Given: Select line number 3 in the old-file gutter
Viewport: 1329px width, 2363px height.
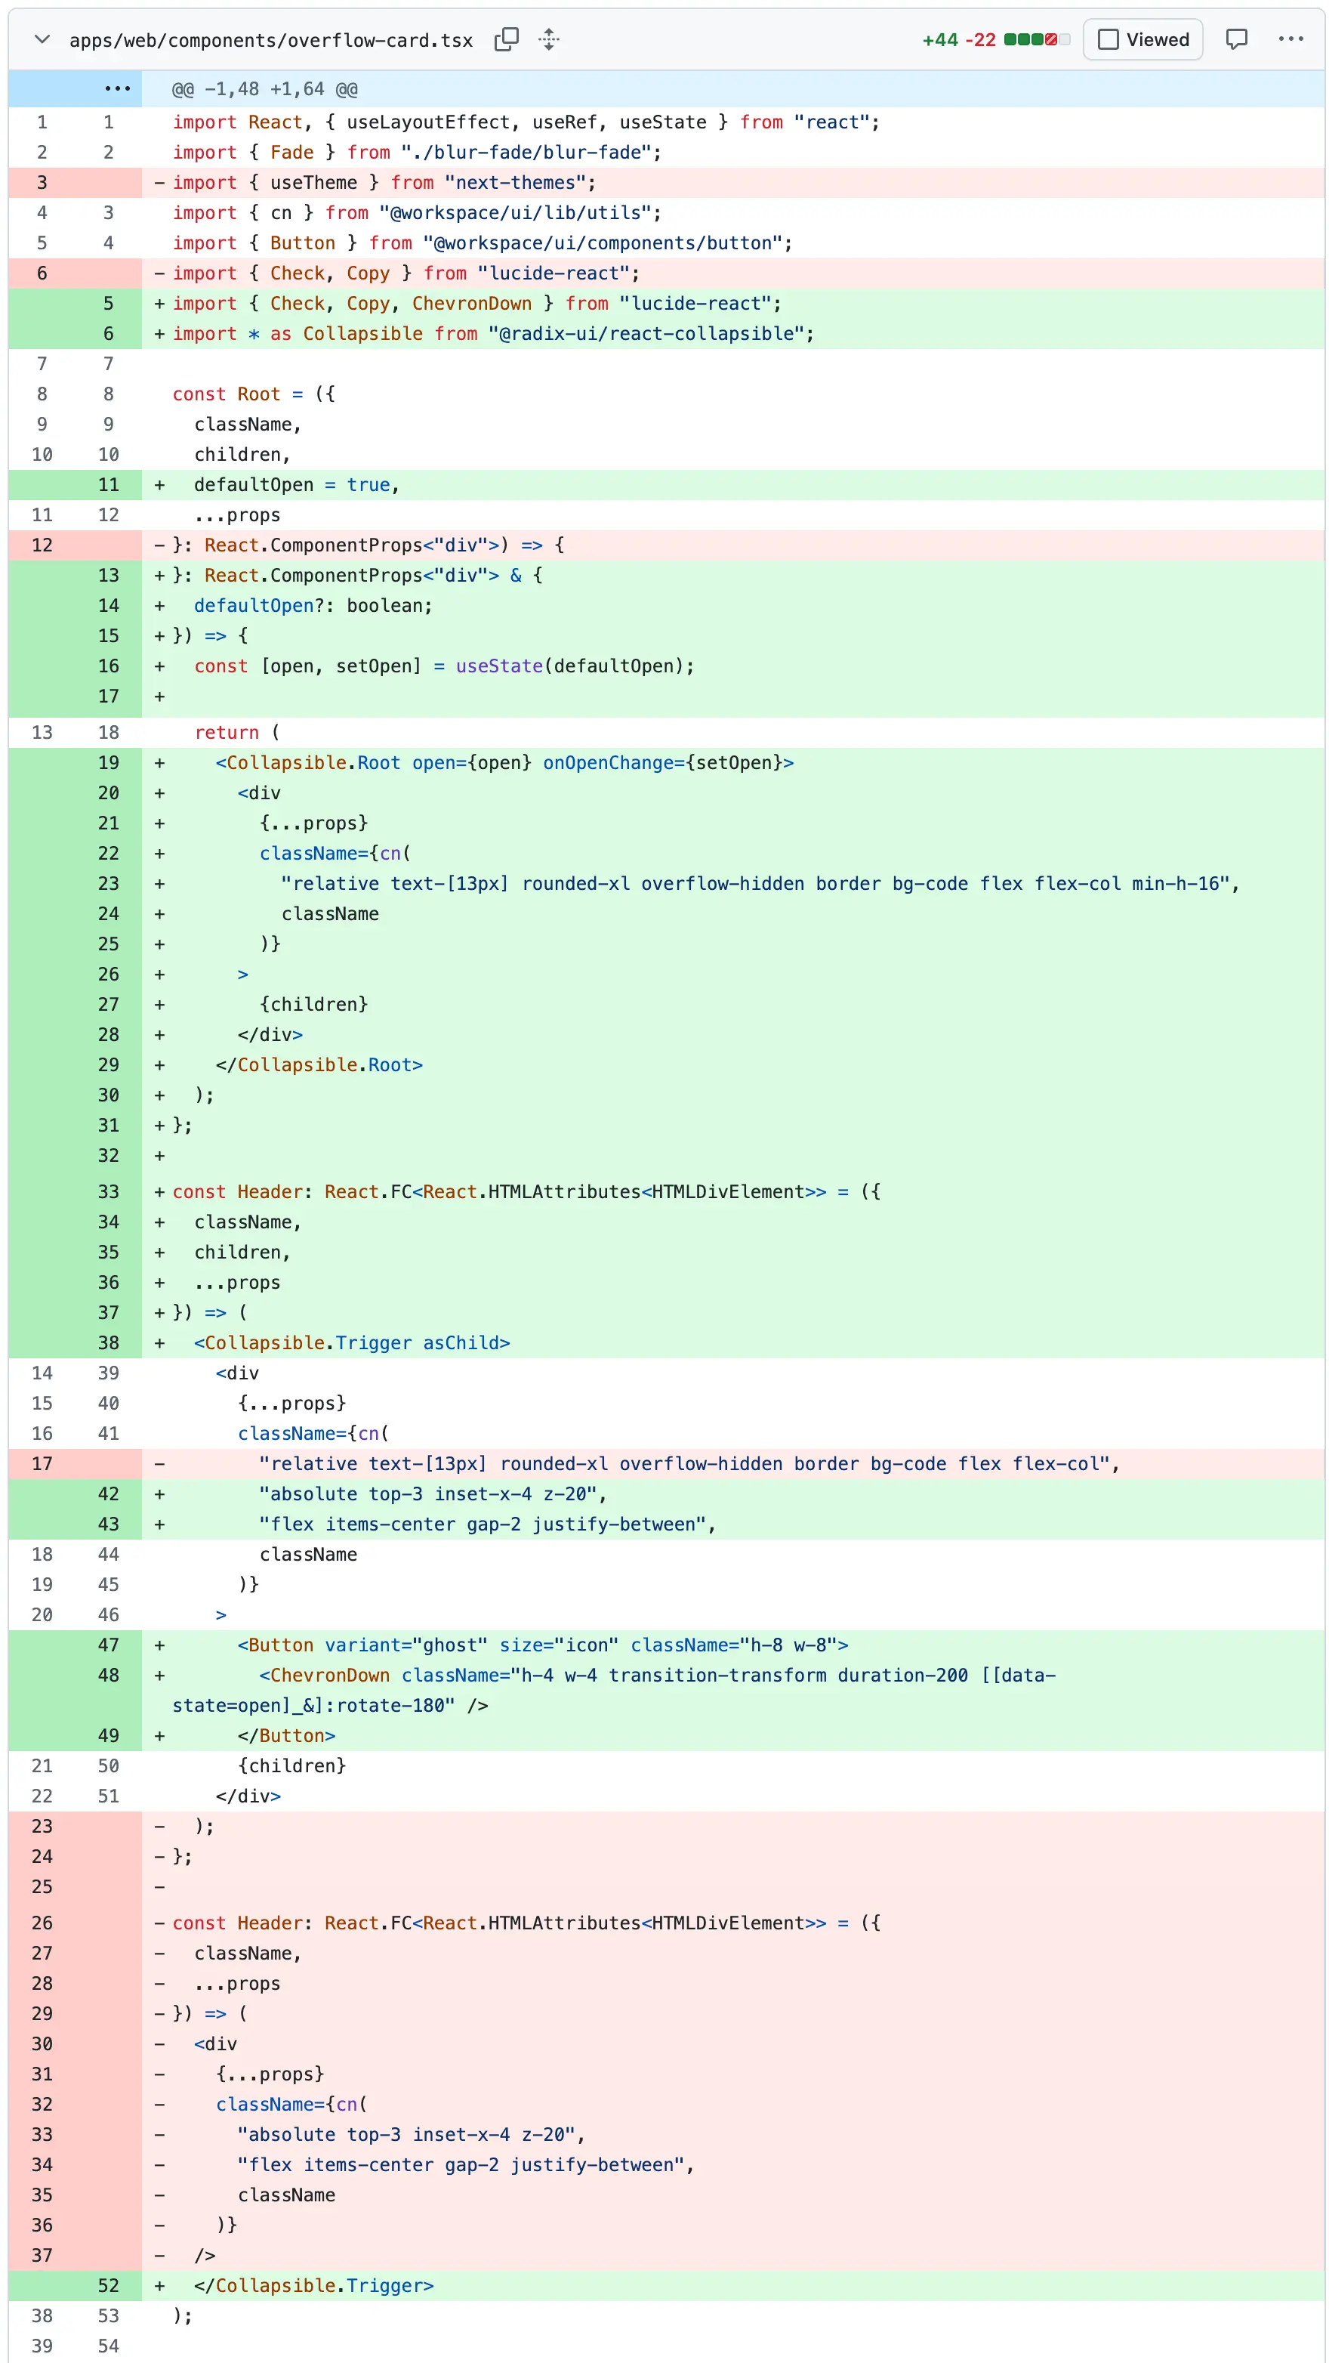Looking at the screenshot, I should [x=42, y=183].
